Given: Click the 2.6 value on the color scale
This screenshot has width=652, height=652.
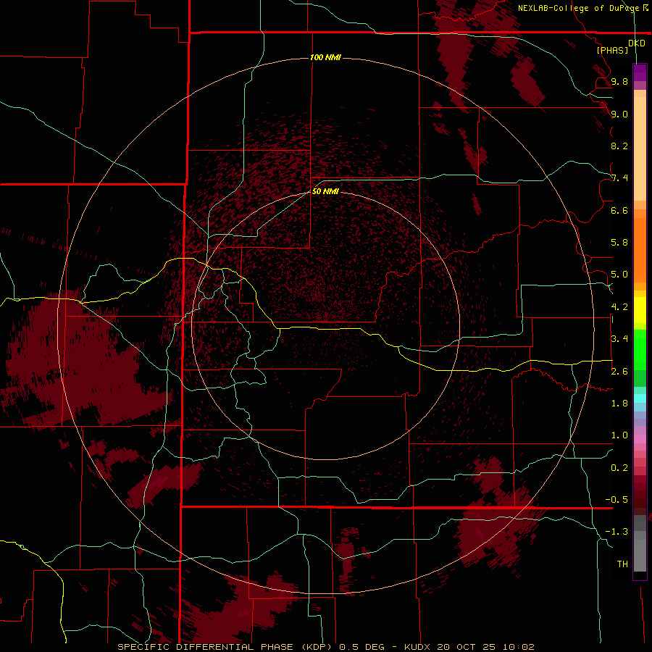Looking at the screenshot, I should pyautogui.click(x=619, y=371).
